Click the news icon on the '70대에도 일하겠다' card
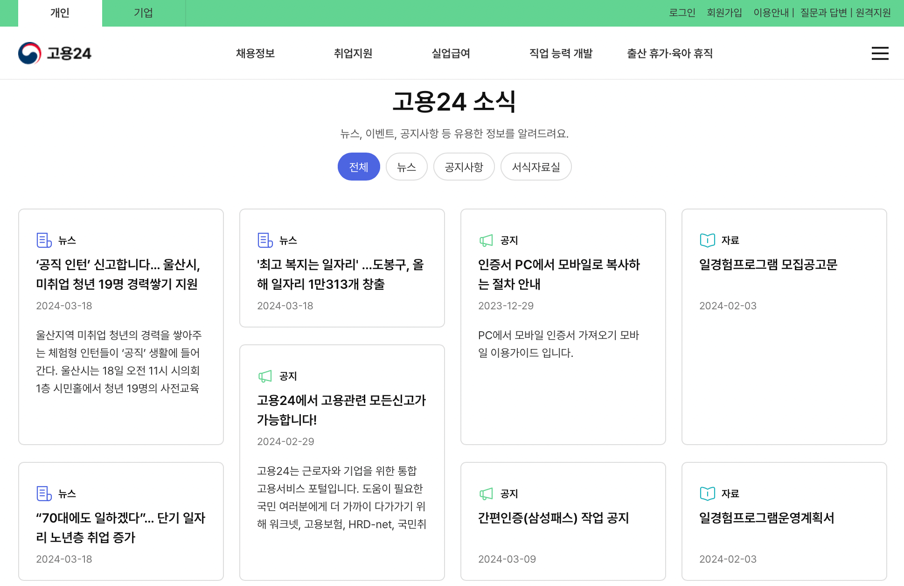The height and width of the screenshot is (586, 904). tap(43, 493)
